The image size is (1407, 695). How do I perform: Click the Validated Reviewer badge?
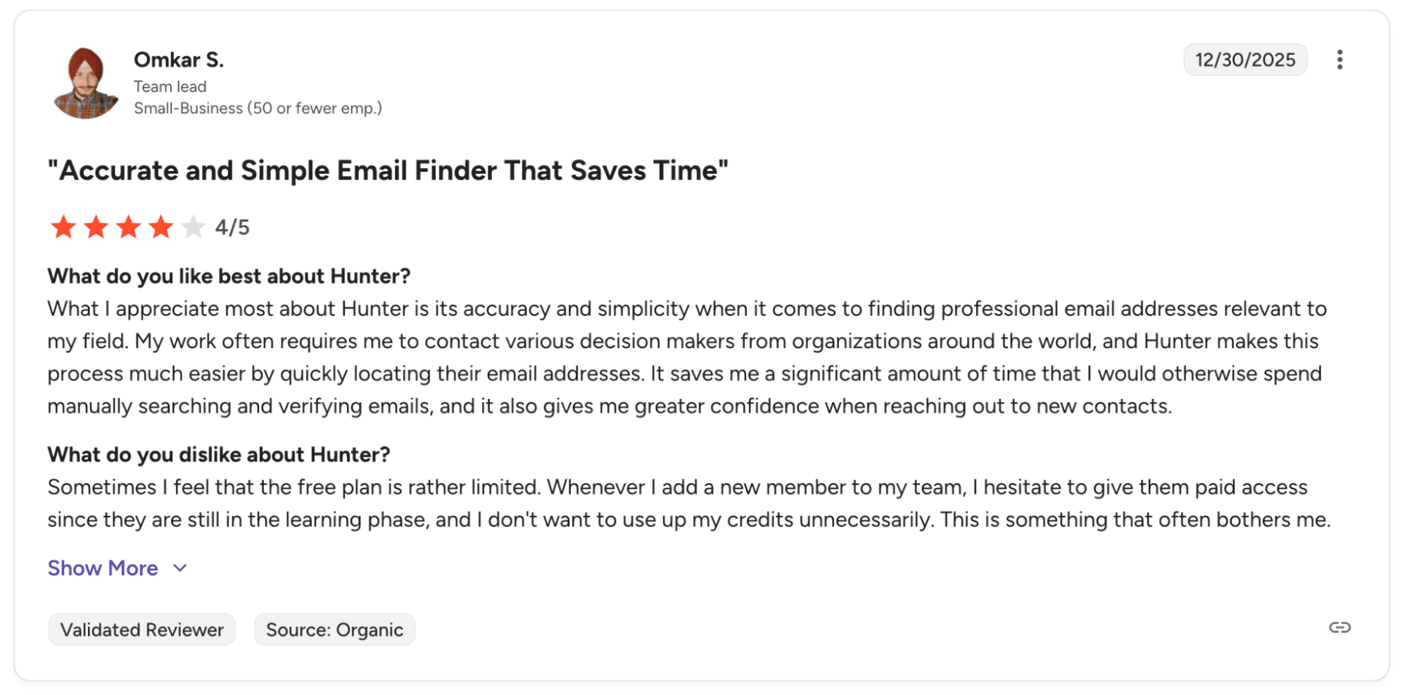pos(141,630)
